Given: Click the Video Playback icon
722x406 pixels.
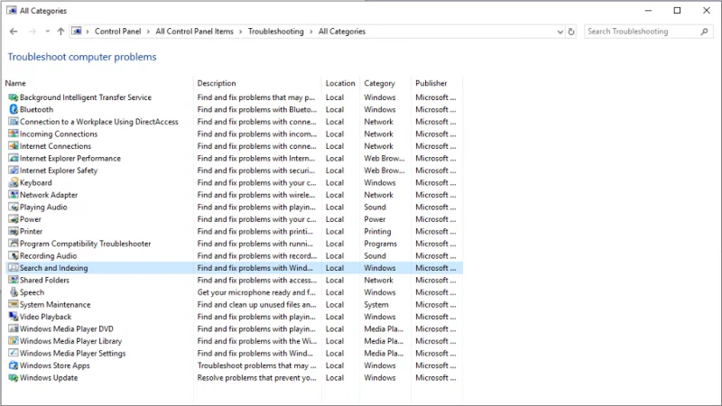Looking at the screenshot, I should tap(14, 317).
